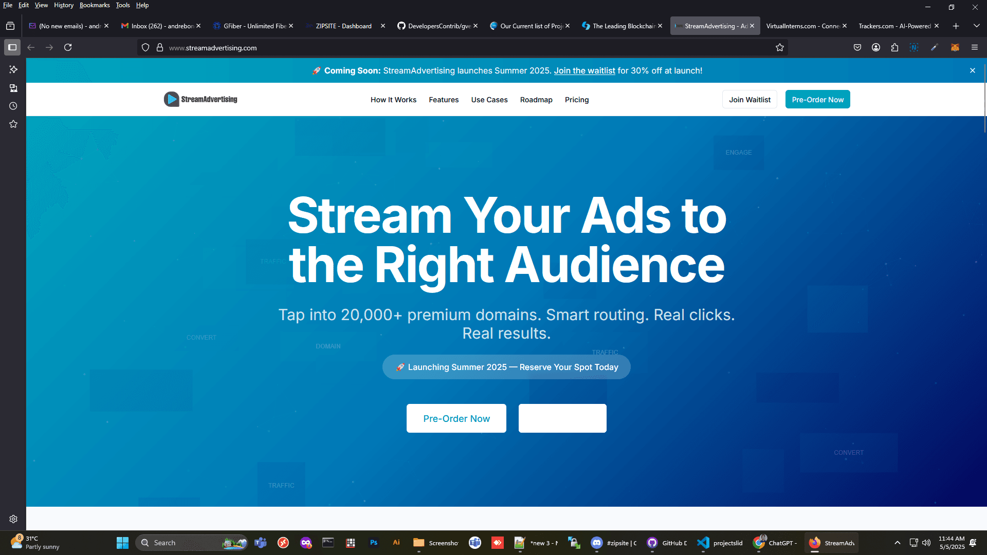Click the site security padlock
Screen dimensions: 987x555
click(x=160, y=47)
